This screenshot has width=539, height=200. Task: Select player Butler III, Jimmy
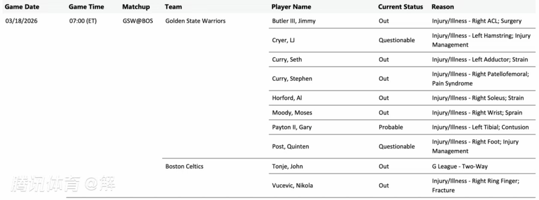294,21
